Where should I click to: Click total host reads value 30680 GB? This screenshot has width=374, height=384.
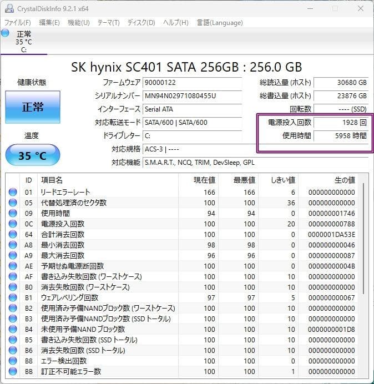coord(341,83)
